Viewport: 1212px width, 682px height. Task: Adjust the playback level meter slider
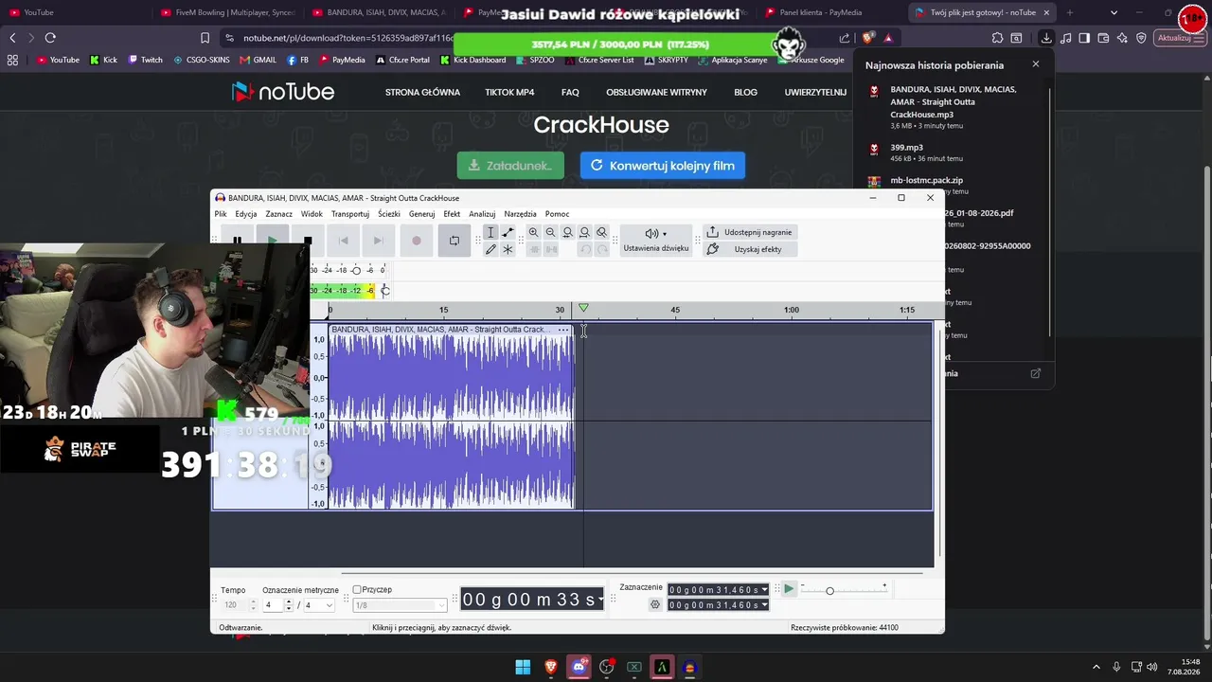click(x=385, y=290)
